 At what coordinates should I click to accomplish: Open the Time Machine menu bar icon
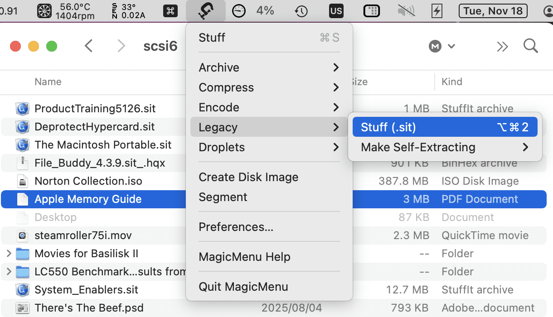coord(301,11)
